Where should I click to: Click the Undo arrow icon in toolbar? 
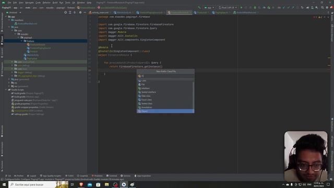point(302,7)
